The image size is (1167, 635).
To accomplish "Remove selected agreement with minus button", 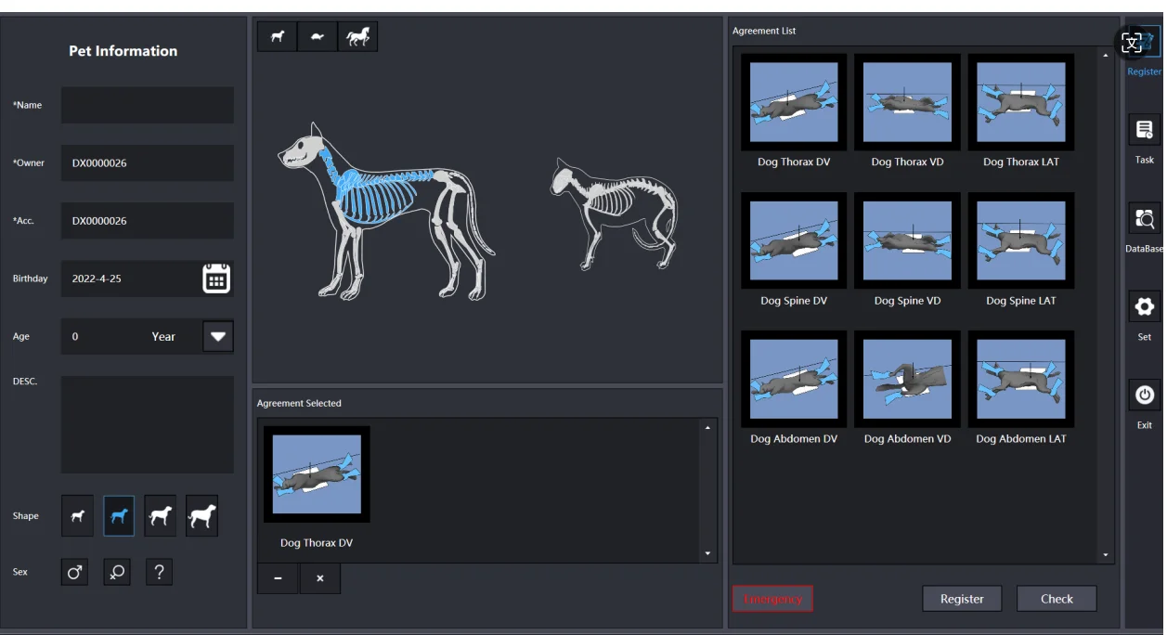I will tap(278, 578).
